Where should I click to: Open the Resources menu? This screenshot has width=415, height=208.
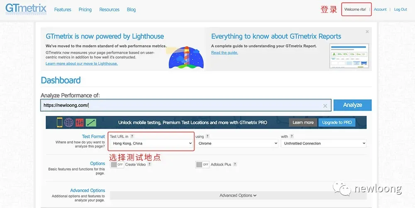coord(109,10)
